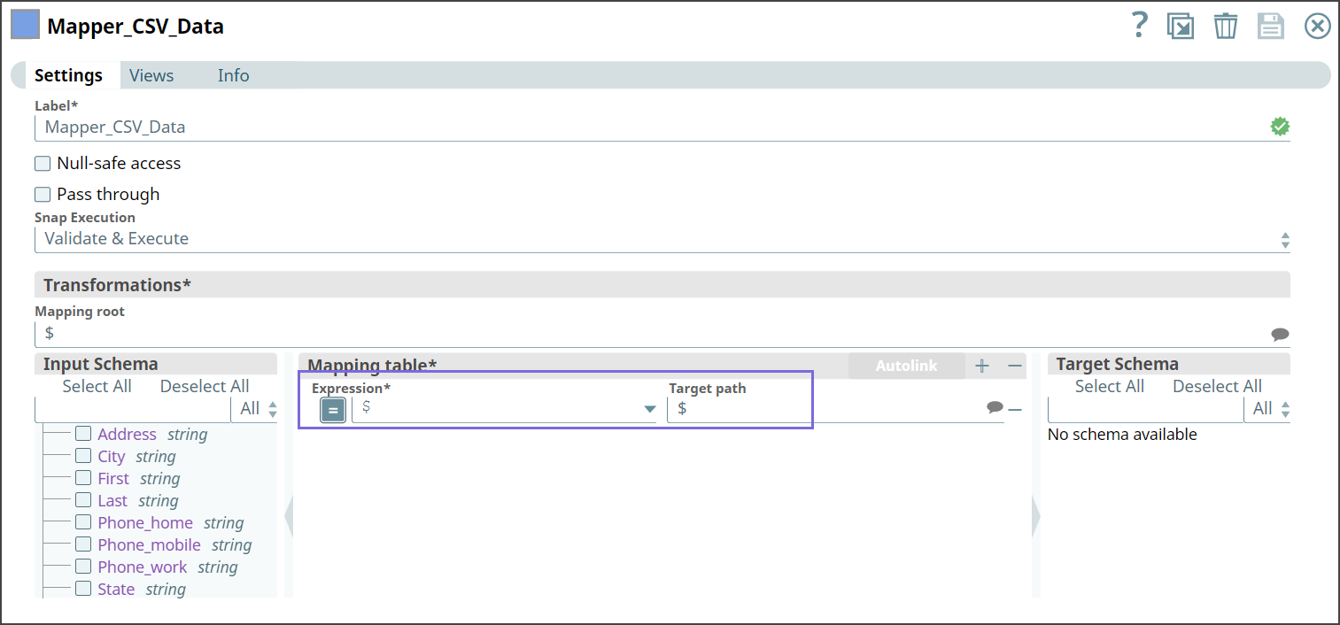Toggle expression mode with equals button

click(x=332, y=408)
